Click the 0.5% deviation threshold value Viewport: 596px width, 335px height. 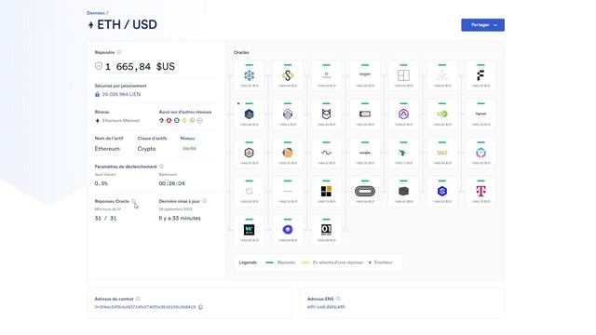(x=102, y=183)
